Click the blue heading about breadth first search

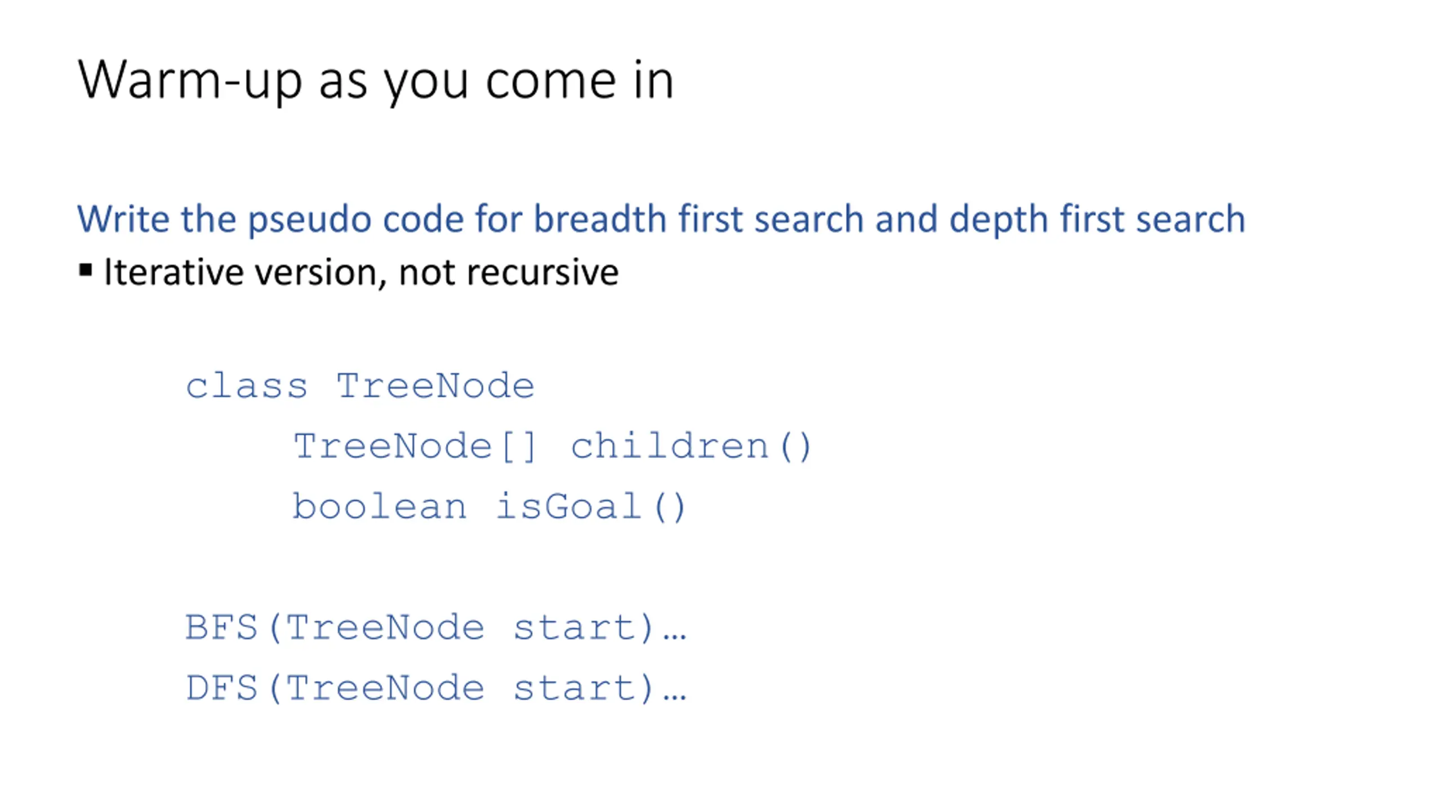coord(661,219)
